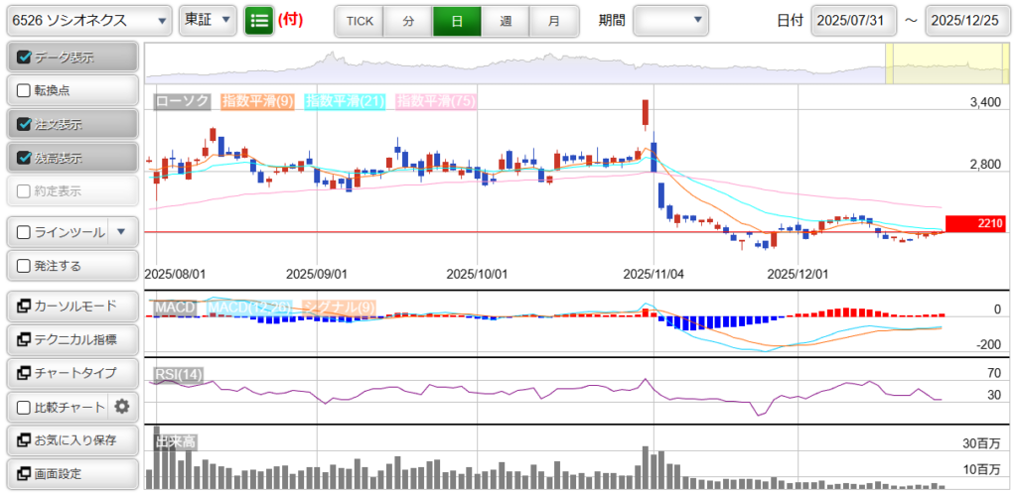The height and width of the screenshot is (494, 1017).
Task: Click the 比較チャート gear settings icon
Action: click(122, 407)
